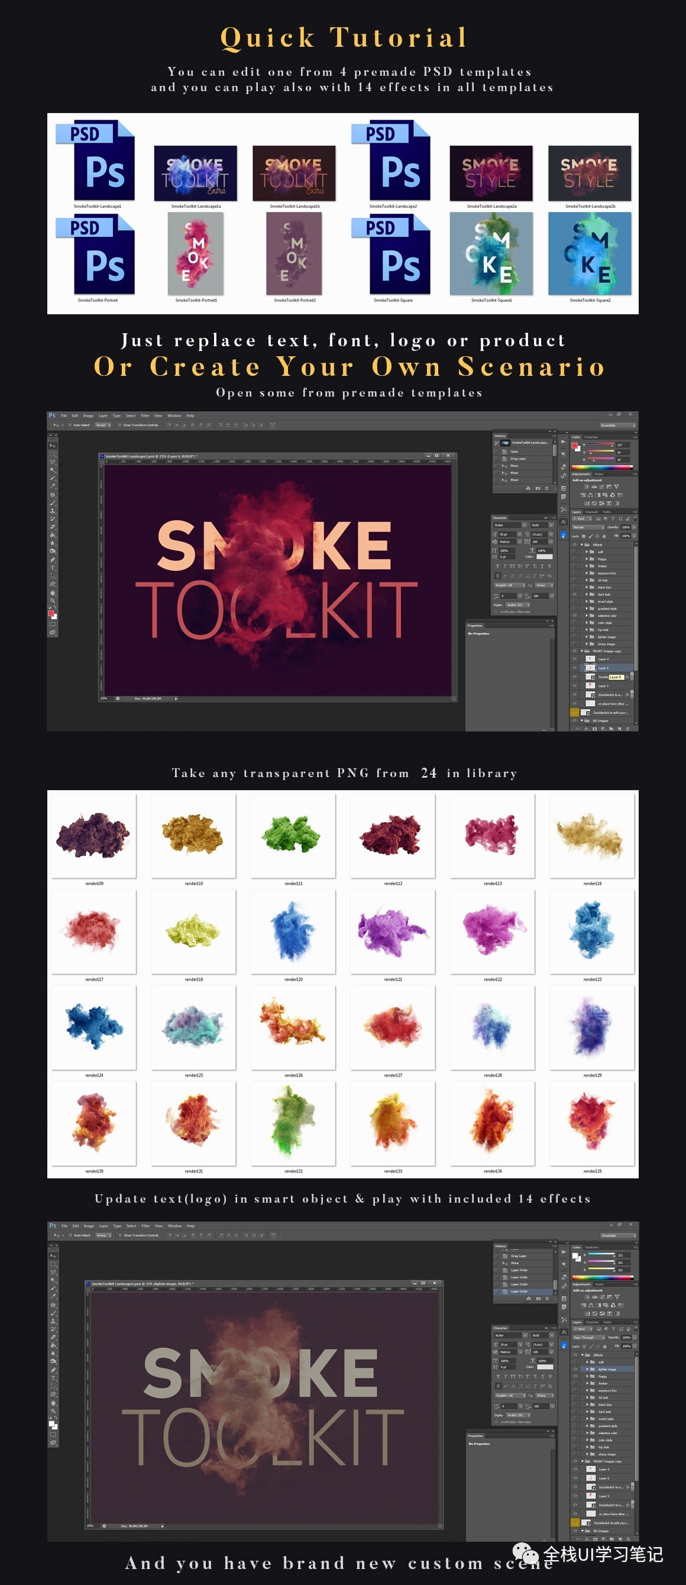Click strikethrough icon in upper Character panel

[x=549, y=566]
